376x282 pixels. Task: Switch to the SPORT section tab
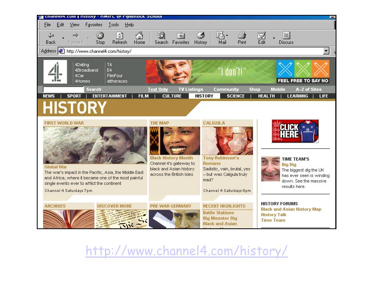pos(74,96)
